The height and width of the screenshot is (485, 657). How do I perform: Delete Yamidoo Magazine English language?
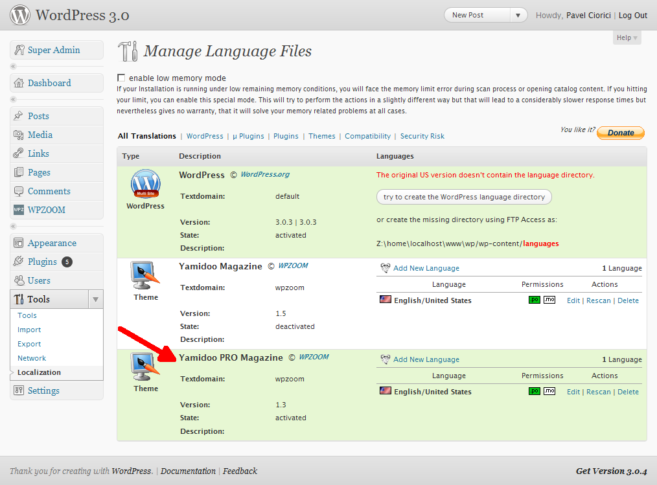coord(628,300)
